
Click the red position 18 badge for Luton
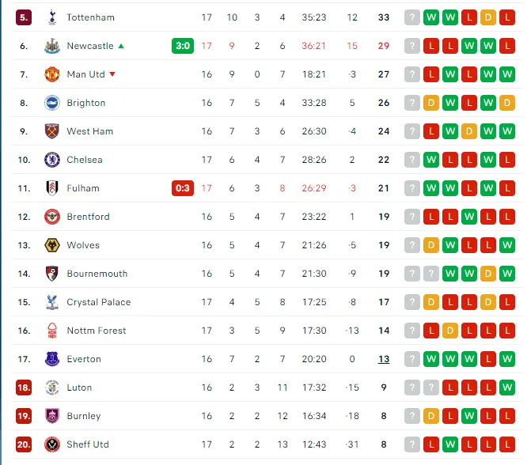(24, 387)
